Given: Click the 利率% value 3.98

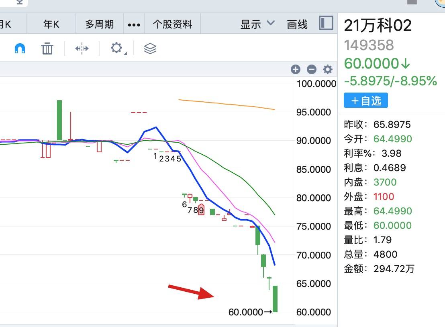Looking at the screenshot, I should pyautogui.click(x=391, y=153).
